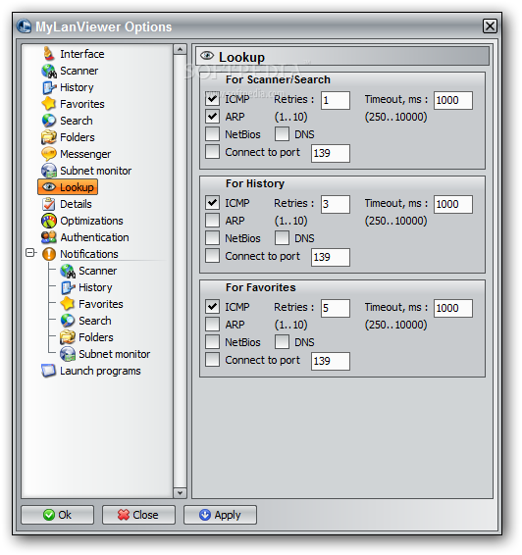
Task: Click Retries field in For Favorites
Action: tap(336, 308)
